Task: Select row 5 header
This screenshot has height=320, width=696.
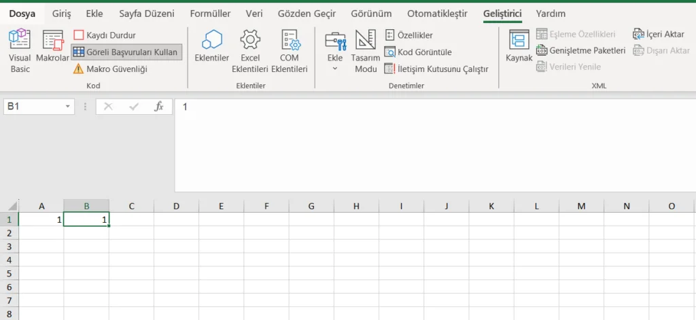Action: (10, 273)
